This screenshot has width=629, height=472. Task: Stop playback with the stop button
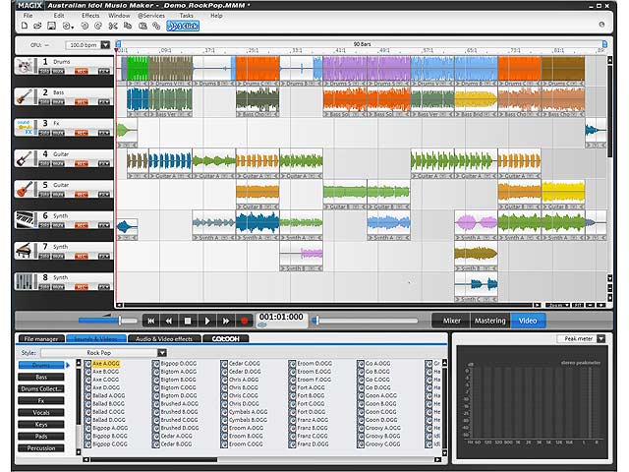click(188, 321)
